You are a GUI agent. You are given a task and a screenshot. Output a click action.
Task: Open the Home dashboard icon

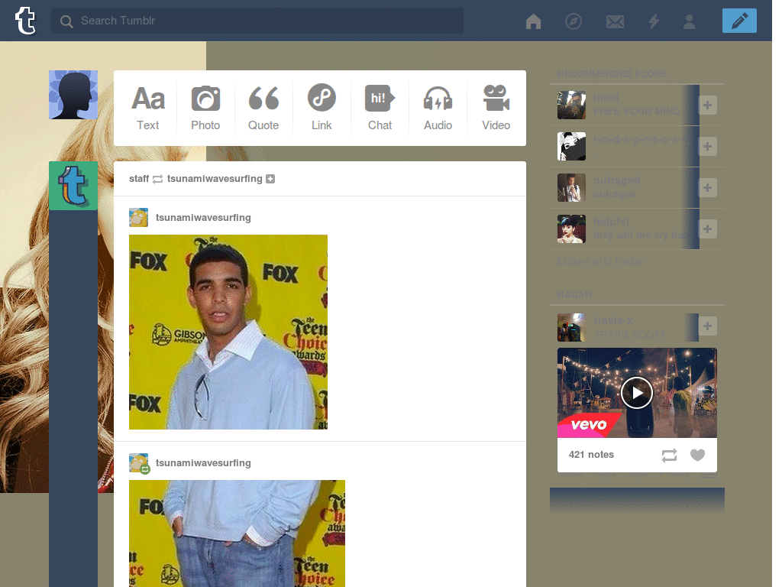[534, 21]
